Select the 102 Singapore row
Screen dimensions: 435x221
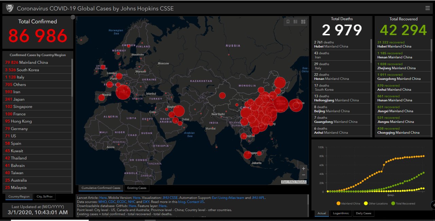[37, 107]
